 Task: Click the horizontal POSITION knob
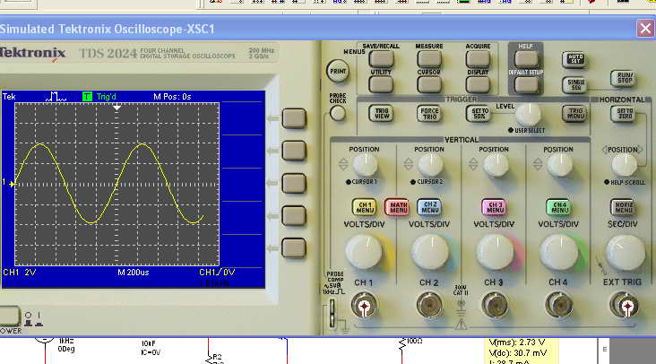click(624, 165)
